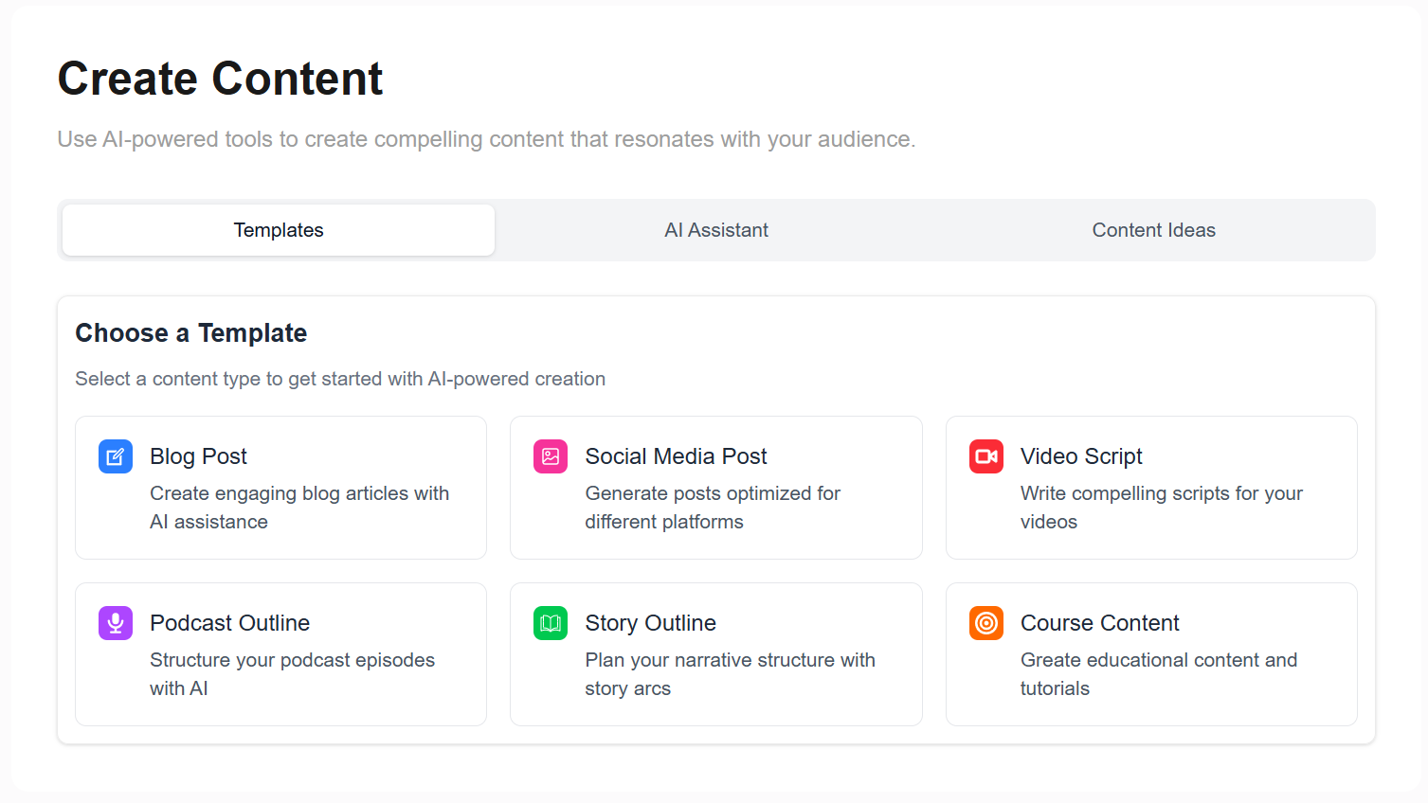Click 'Structure your podcast episodes with AI' text
Screen dimensions: 1428x803
tap(292, 674)
